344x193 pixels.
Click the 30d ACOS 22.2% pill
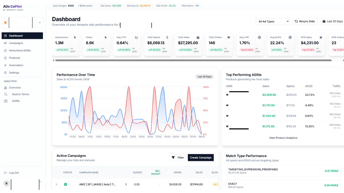(166, 6)
